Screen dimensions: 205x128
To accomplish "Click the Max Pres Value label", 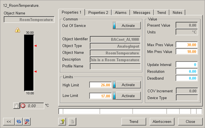I will click(160, 45).
